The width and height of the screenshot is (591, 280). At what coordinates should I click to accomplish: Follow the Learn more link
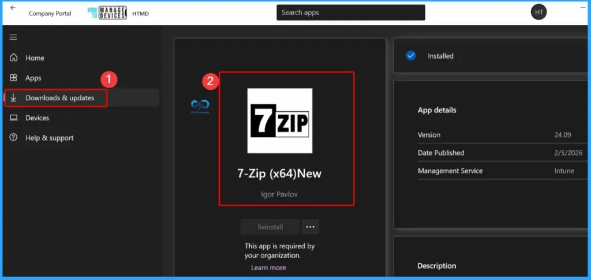[268, 267]
